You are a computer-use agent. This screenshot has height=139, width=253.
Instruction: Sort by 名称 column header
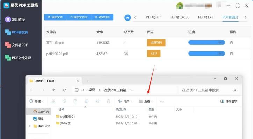pos(61,109)
